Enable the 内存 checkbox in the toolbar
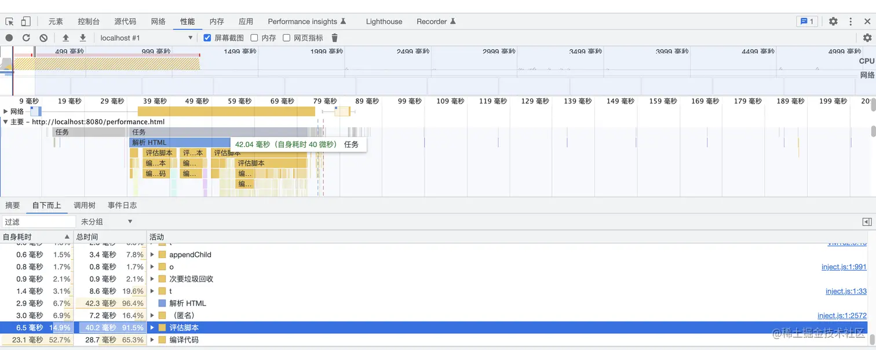876x350 pixels. coord(254,38)
